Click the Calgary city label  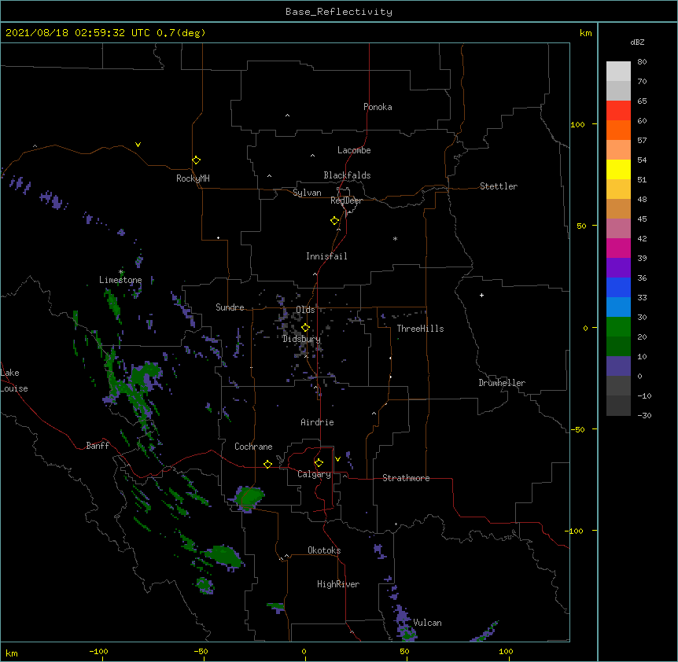point(314,474)
